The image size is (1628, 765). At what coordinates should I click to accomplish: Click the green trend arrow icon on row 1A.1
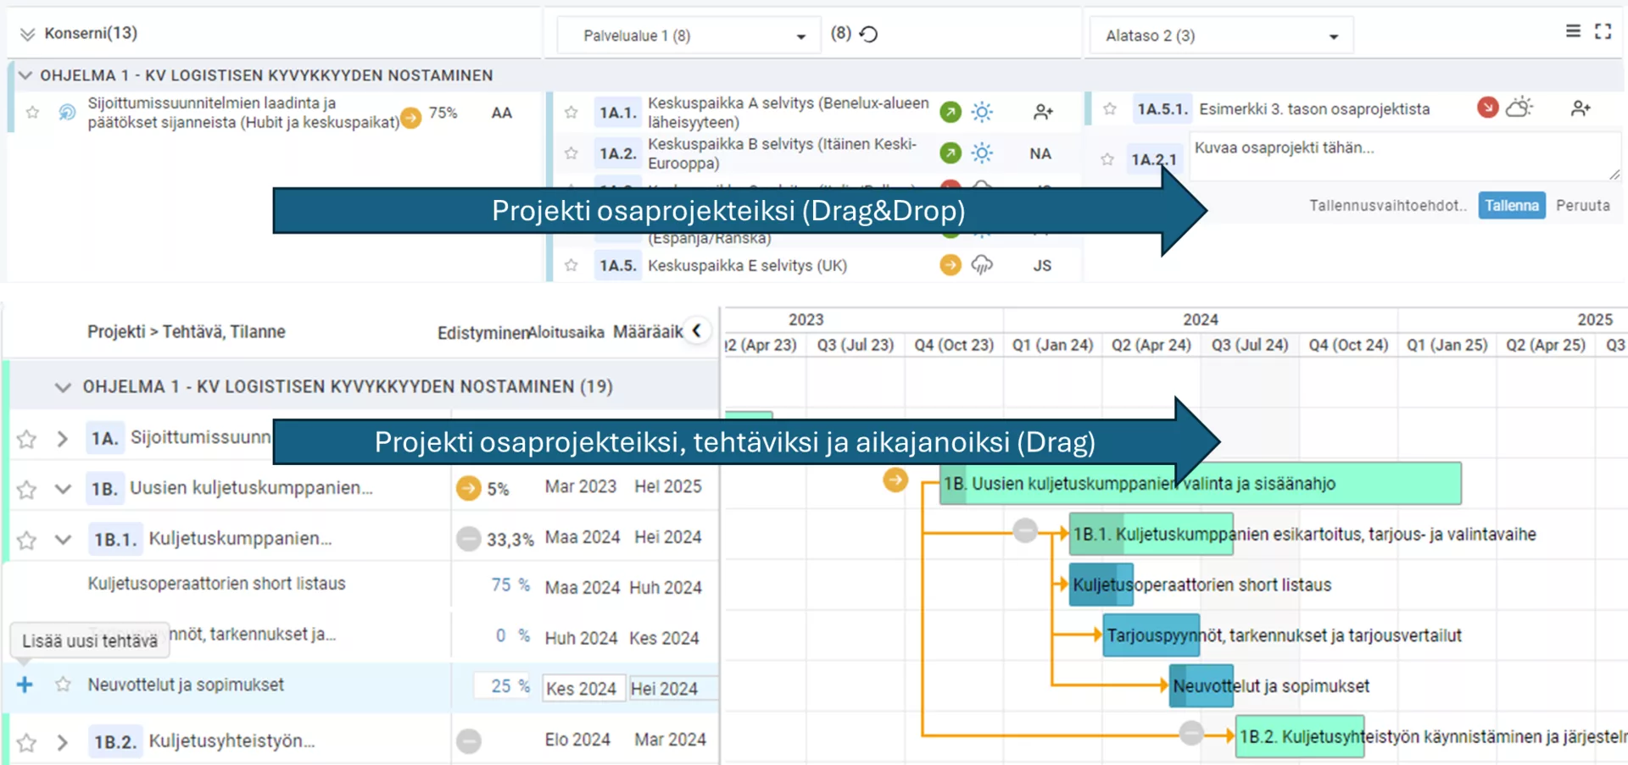(x=950, y=111)
